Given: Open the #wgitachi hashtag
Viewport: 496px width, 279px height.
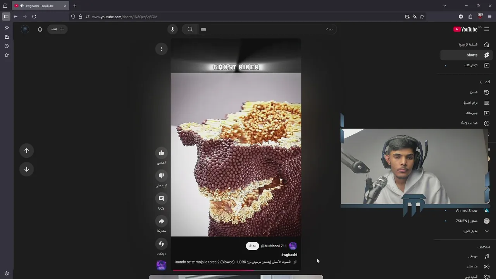Looking at the screenshot, I should 289,255.
